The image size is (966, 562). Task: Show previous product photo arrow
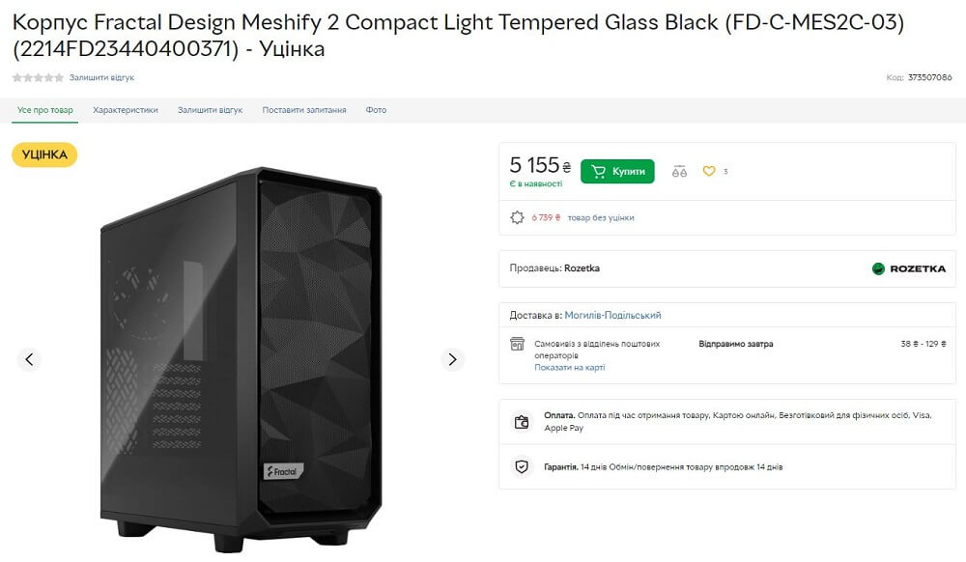click(29, 359)
